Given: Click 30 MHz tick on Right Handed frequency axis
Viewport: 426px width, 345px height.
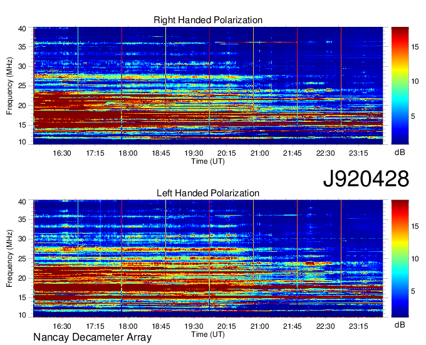Looking at the screenshot, I should click(x=22, y=66).
